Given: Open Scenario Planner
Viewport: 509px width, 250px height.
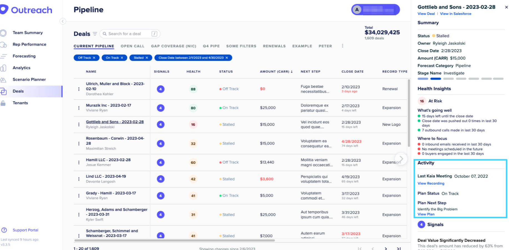Looking at the screenshot, I should tap(29, 79).
